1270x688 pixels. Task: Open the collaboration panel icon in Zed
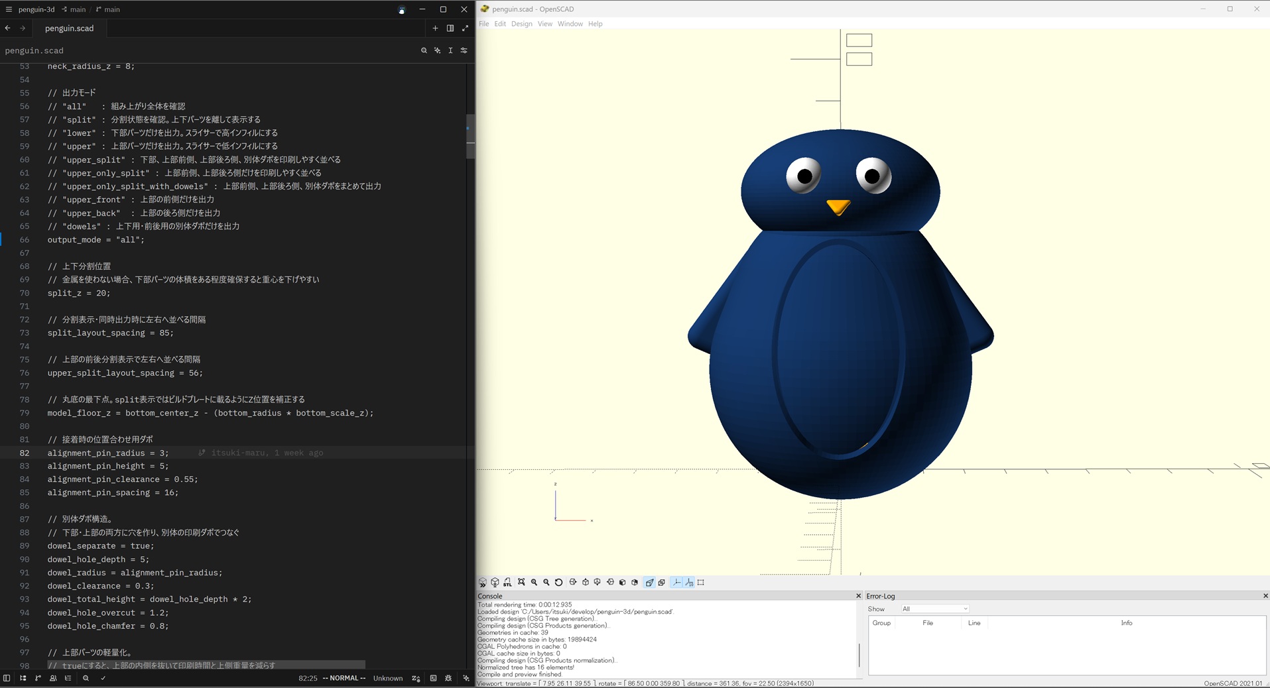pyautogui.click(x=53, y=678)
